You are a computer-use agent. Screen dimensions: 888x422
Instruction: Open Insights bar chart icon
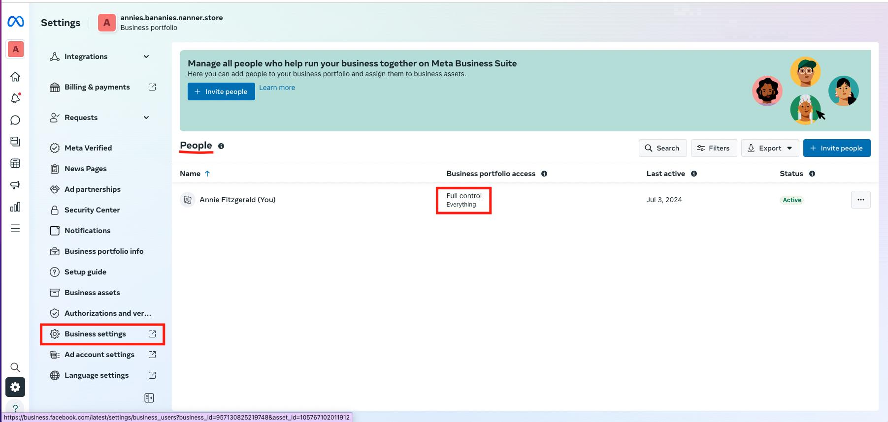pos(15,207)
